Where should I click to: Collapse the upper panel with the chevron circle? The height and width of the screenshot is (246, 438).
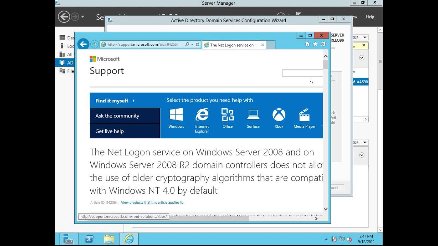coord(362,58)
